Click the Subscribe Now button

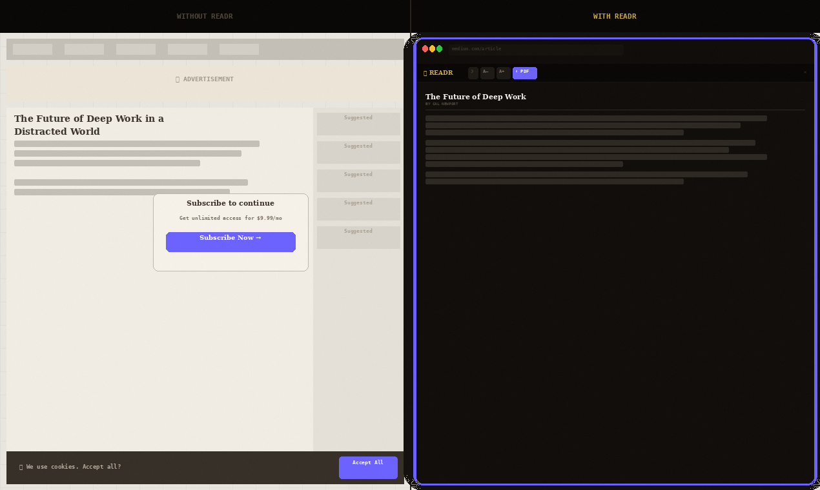pyautogui.click(x=231, y=242)
